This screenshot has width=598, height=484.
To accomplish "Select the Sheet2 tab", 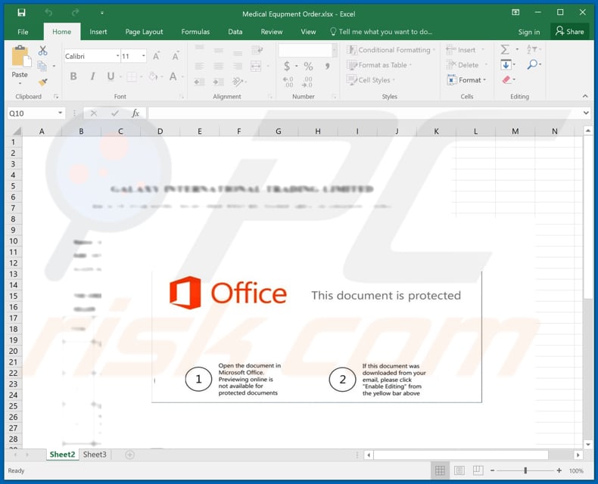I will pyautogui.click(x=62, y=455).
